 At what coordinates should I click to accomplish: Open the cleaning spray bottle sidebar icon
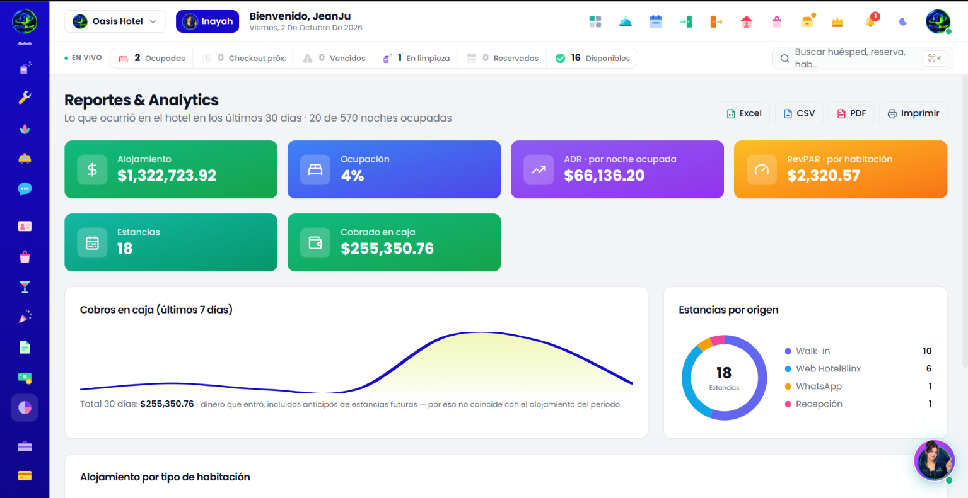click(x=25, y=67)
